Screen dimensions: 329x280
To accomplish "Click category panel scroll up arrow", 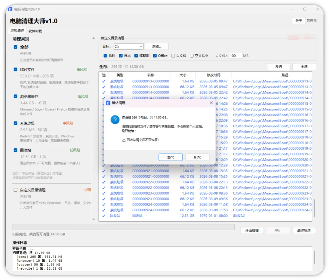I will click(x=94, y=38).
